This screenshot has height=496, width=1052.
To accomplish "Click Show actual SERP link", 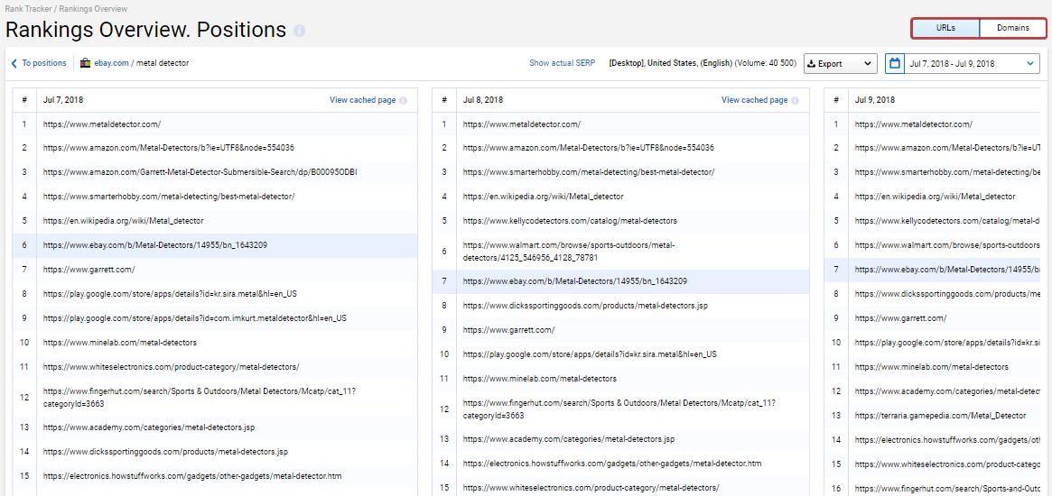I will [563, 64].
